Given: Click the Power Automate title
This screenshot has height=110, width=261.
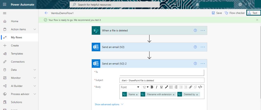Looking at the screenshot, I should tap(22, 5).
